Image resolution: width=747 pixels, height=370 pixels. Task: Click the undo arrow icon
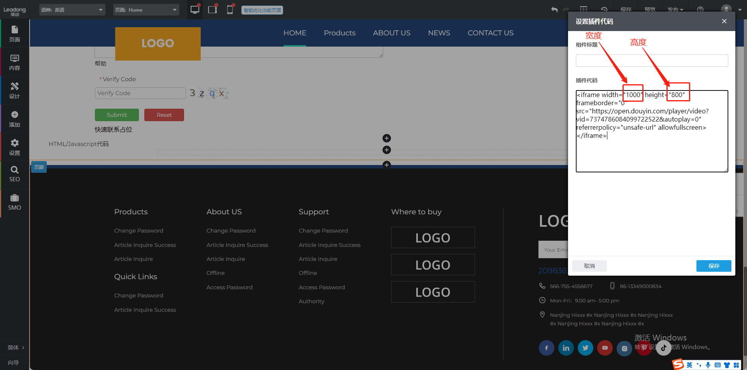[554, 10]
